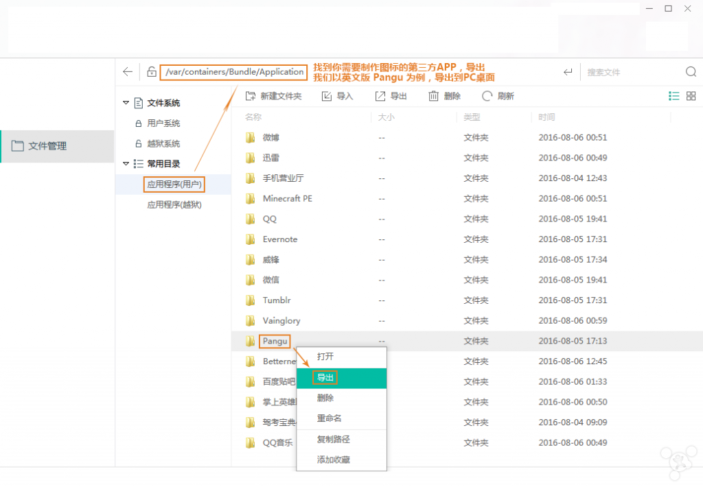The width and height of the screenshot is (703, 487).
Task: Minimize the window
Action: [649, 8]
